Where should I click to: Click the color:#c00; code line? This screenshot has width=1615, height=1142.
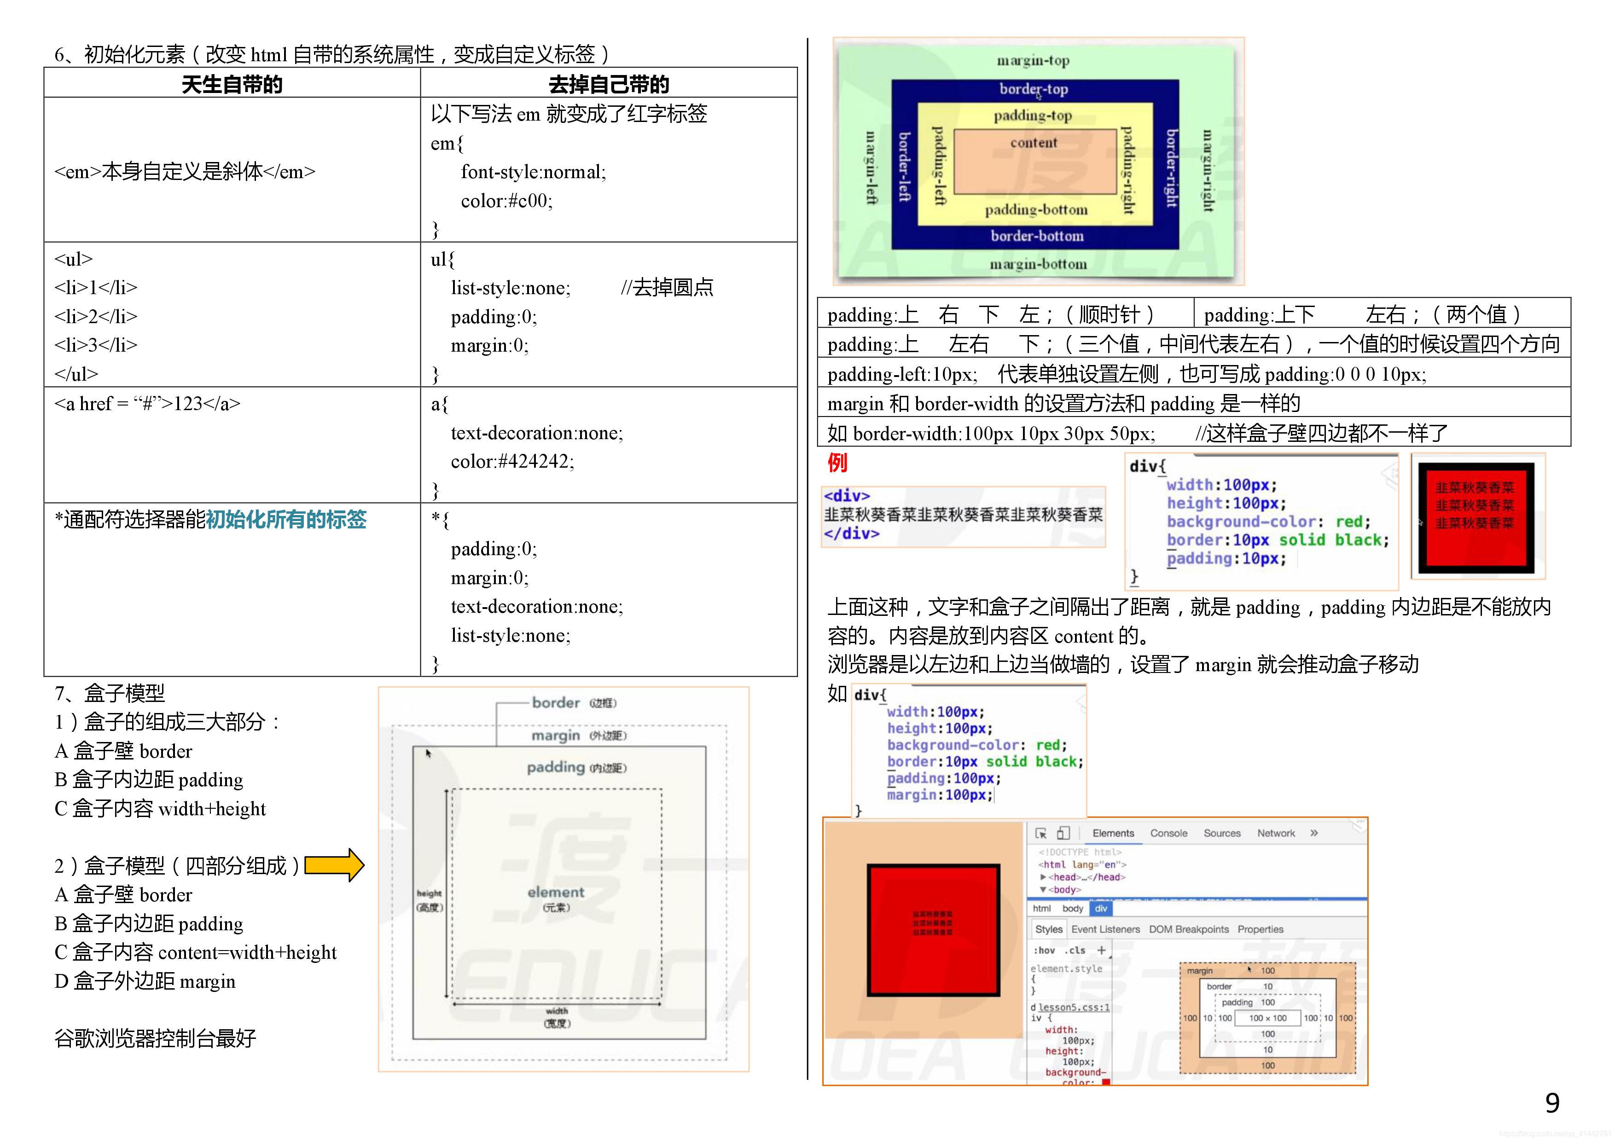point(506,201)
